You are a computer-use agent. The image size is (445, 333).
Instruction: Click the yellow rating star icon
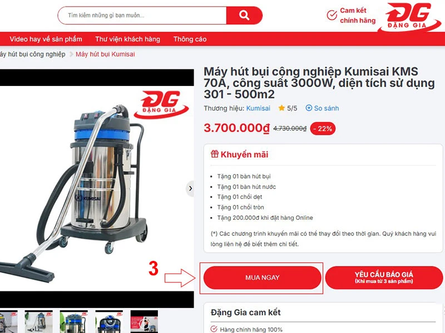click(281, 108)
